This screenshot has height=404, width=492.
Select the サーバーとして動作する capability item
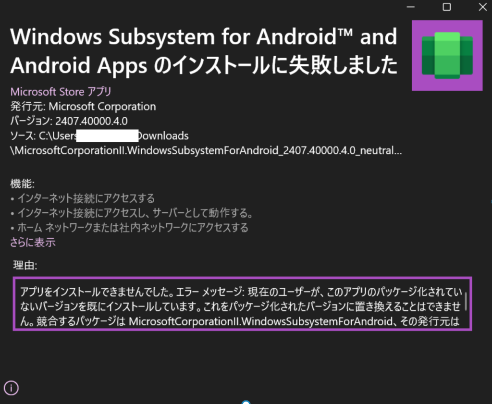tap(132, 213)
